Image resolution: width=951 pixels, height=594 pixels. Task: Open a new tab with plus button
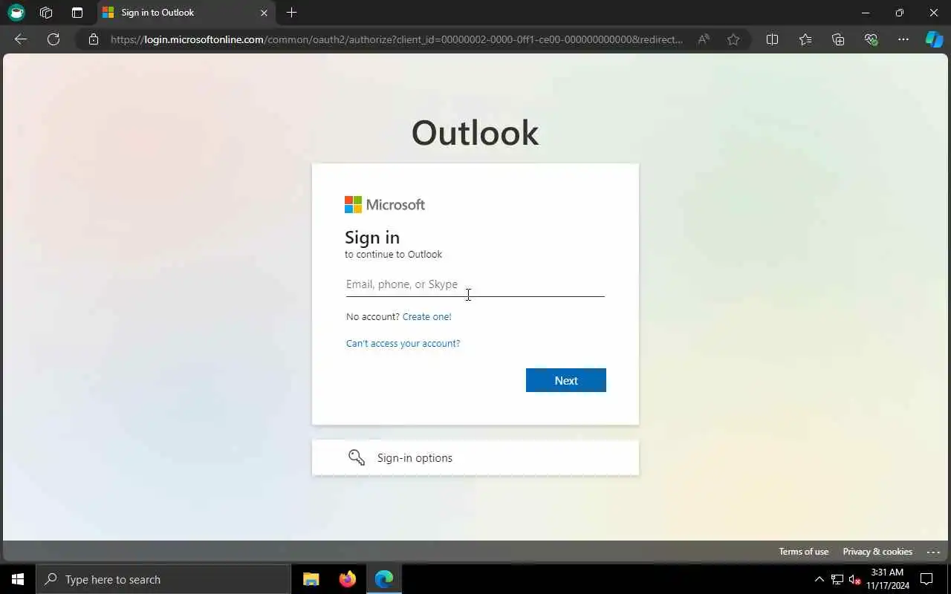[x=292, y=13]
